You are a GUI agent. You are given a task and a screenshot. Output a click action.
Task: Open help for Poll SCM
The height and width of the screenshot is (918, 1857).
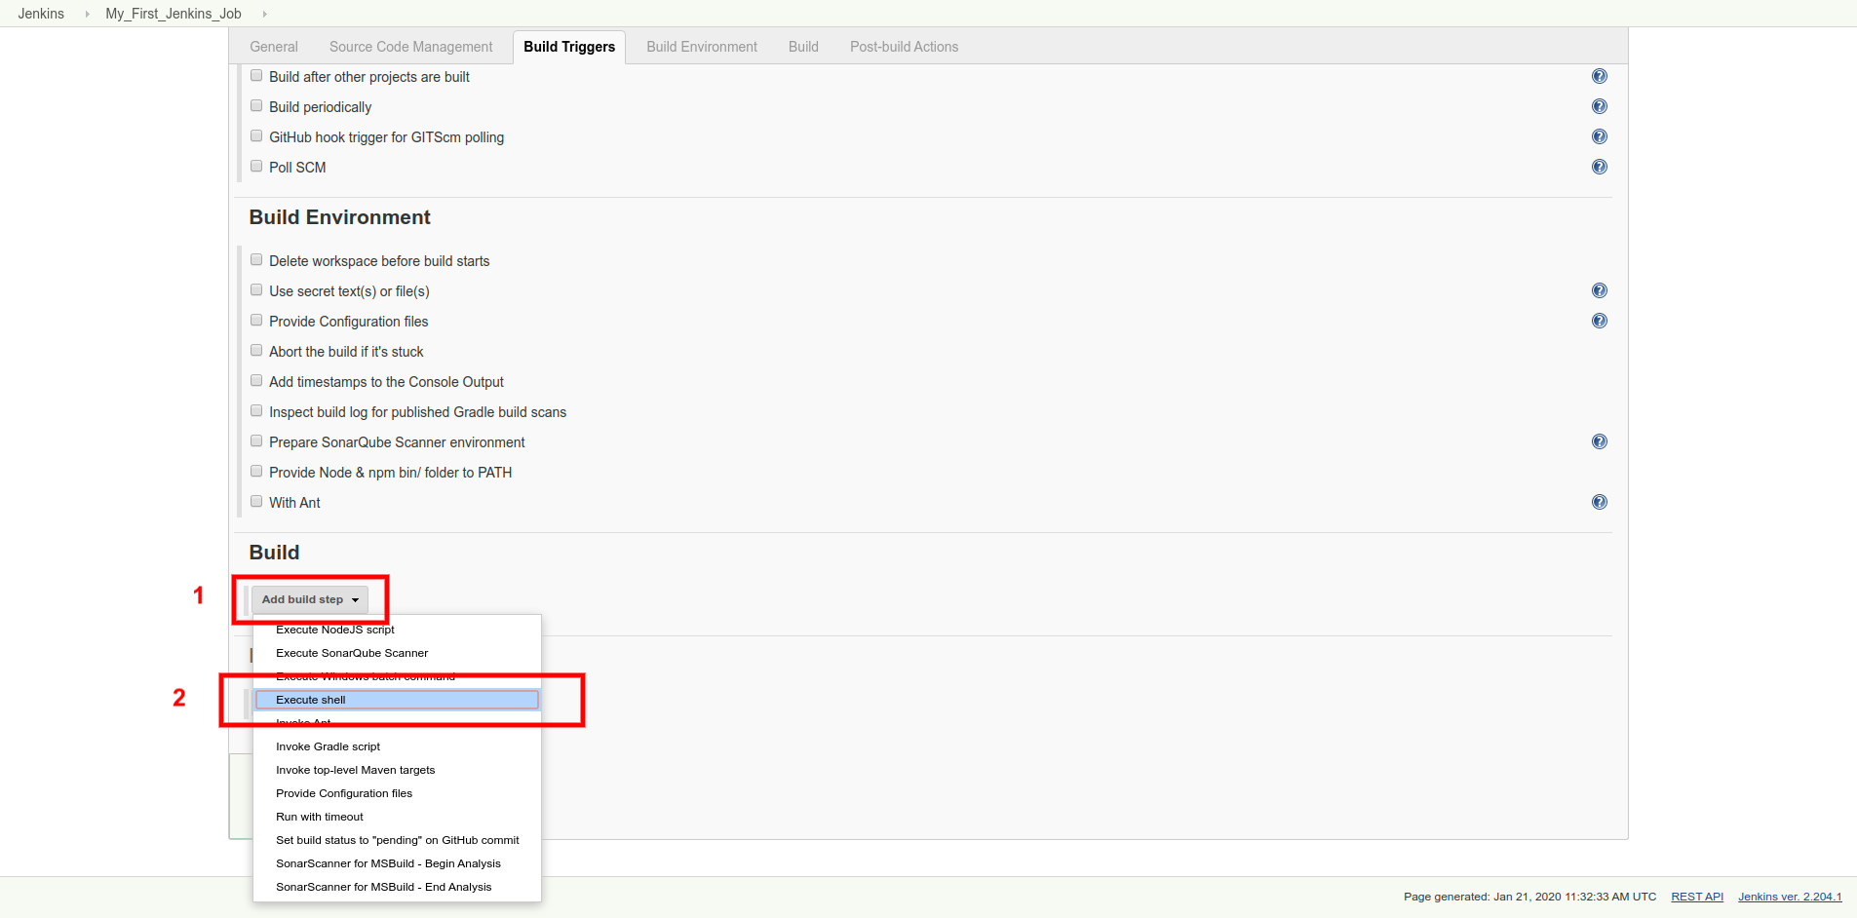(x=1600, y=167)
